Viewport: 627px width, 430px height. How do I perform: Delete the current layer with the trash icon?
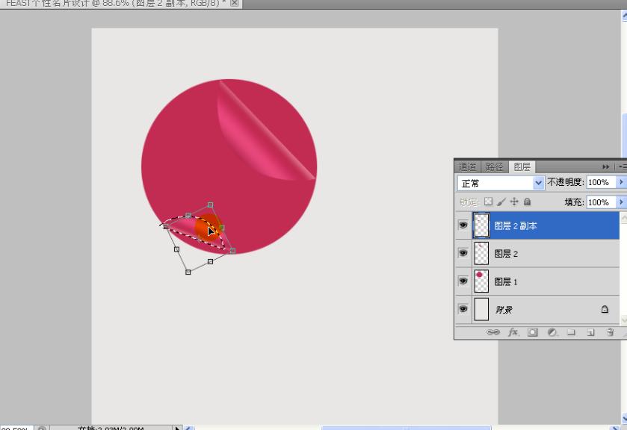tap(610, 331)
